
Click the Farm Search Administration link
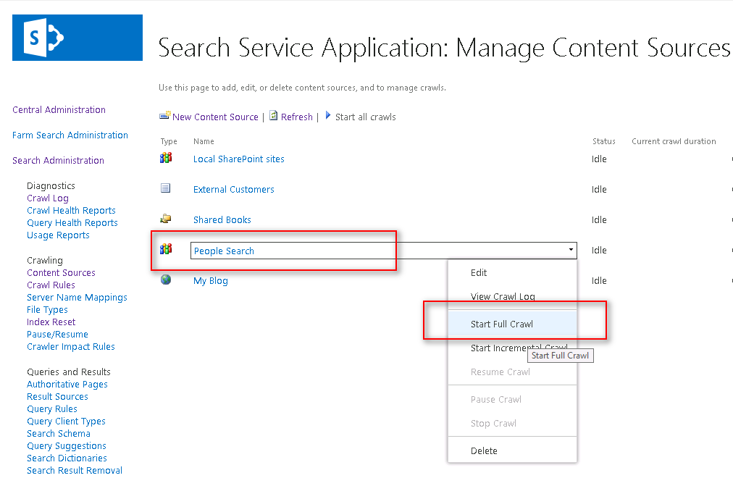point(70,135)
